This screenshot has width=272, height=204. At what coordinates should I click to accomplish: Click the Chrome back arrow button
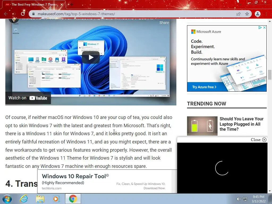pyautogui.click(x=6, y=14)
